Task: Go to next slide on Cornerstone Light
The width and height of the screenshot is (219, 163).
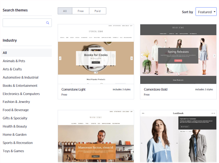Action: [131, 58]
